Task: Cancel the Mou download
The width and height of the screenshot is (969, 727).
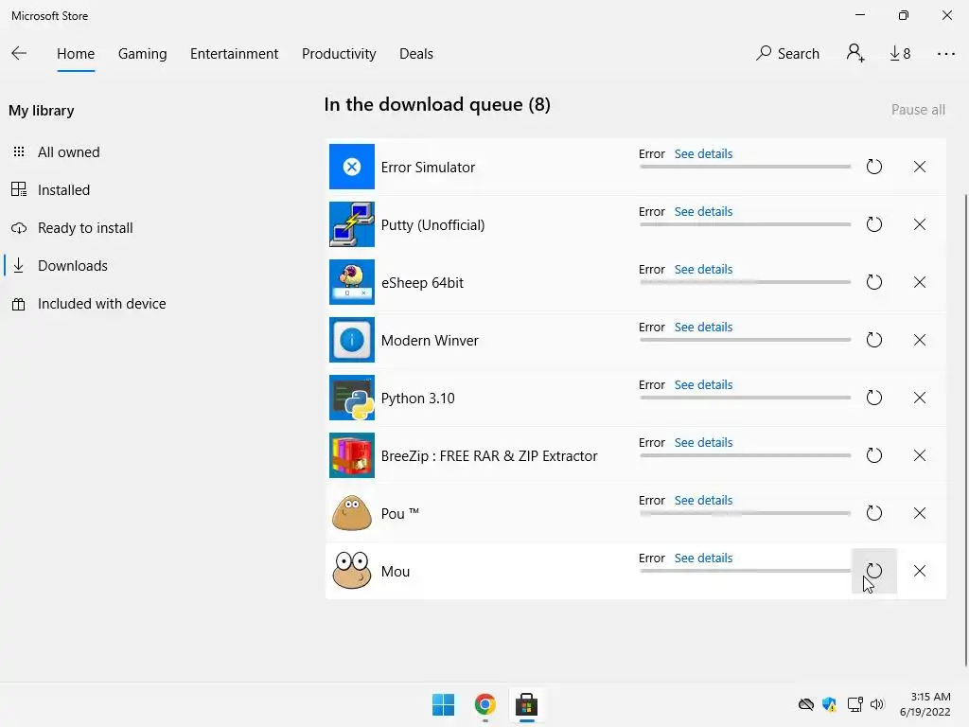Action: tap(920, 571)
